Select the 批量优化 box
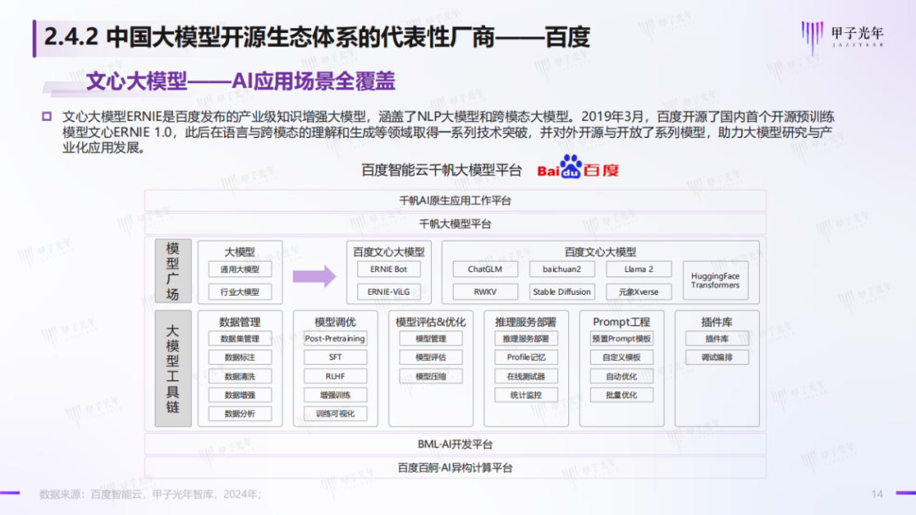Image resolution: width=916 pixels, height=515 pixels. click(622, 395)
